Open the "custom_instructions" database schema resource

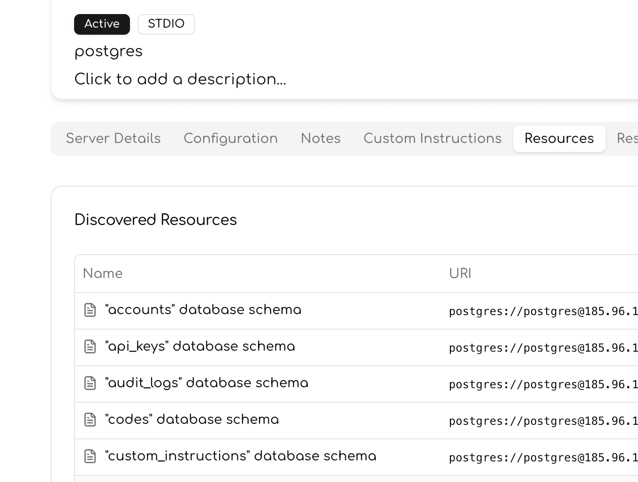tap(241, 456)
